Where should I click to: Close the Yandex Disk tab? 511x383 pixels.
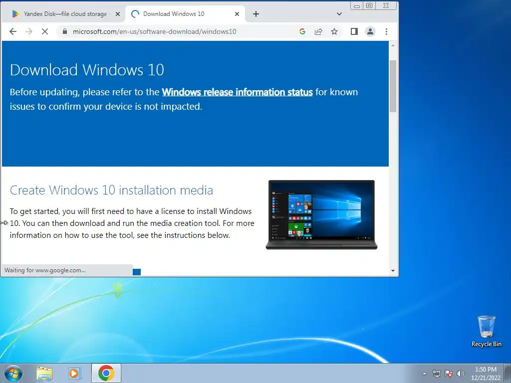118,14
